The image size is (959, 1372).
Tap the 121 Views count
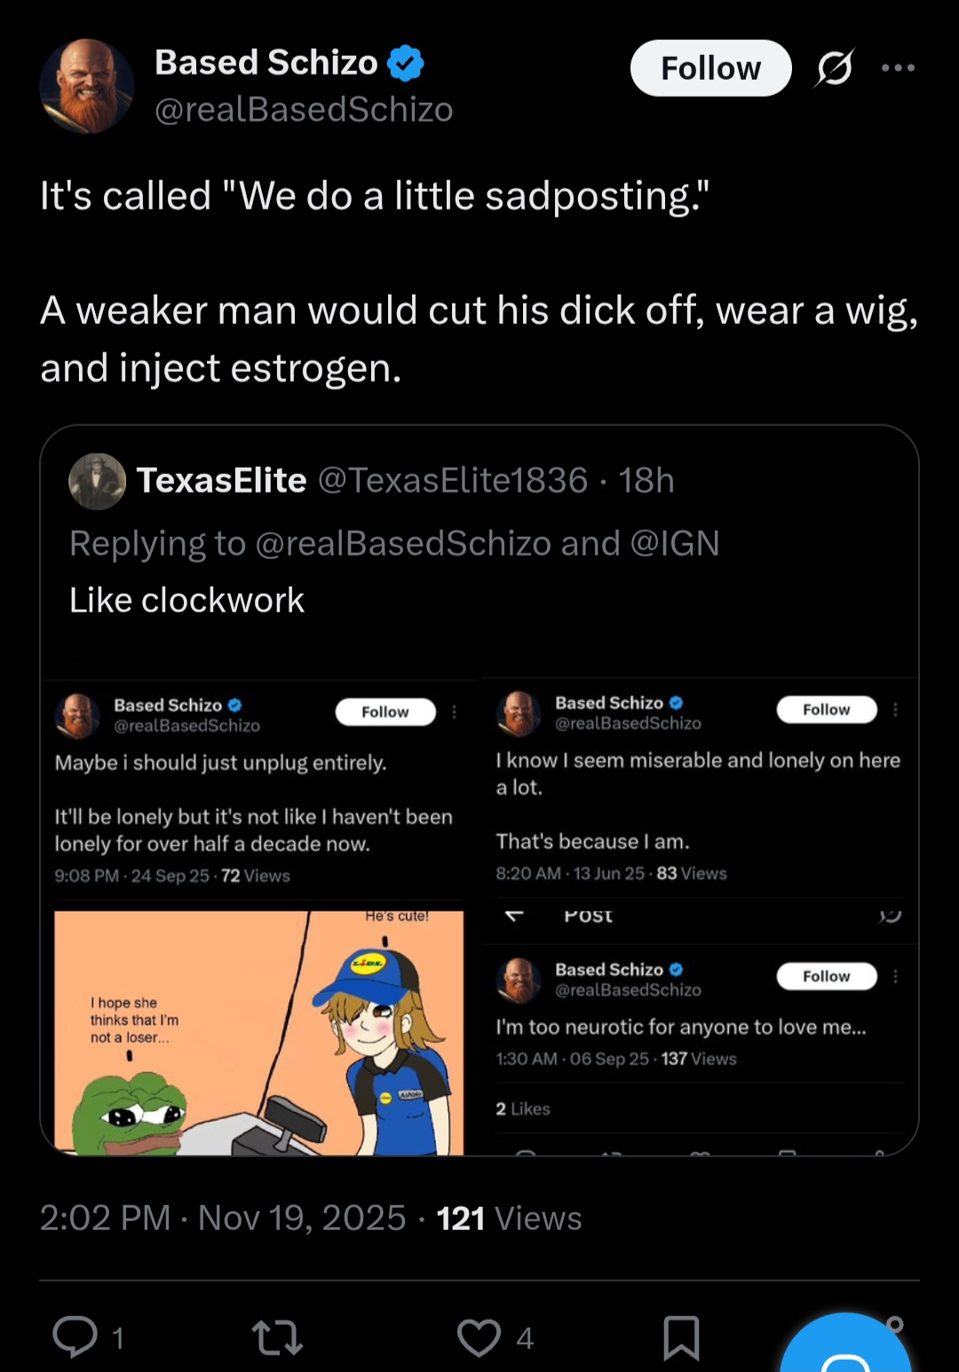509,1218
